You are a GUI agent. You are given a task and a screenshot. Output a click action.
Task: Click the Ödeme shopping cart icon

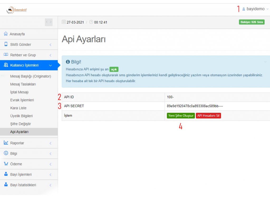tap(6, 164)
